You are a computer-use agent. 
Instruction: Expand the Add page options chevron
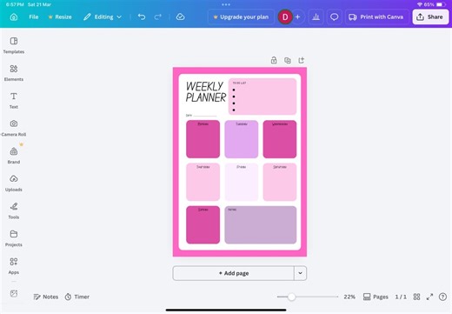click(300, 273)
